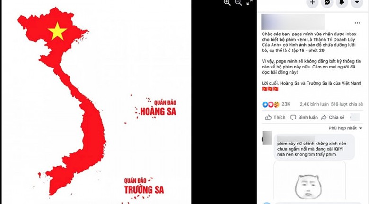
Task: Click the Vietnam map image
Action: [97, 102]
